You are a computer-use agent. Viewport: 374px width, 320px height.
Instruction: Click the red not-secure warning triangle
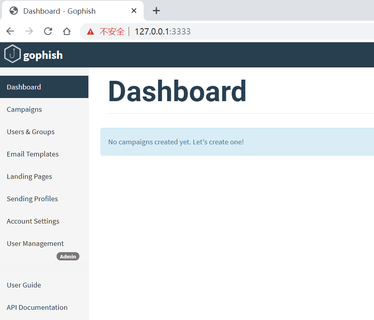90,31
